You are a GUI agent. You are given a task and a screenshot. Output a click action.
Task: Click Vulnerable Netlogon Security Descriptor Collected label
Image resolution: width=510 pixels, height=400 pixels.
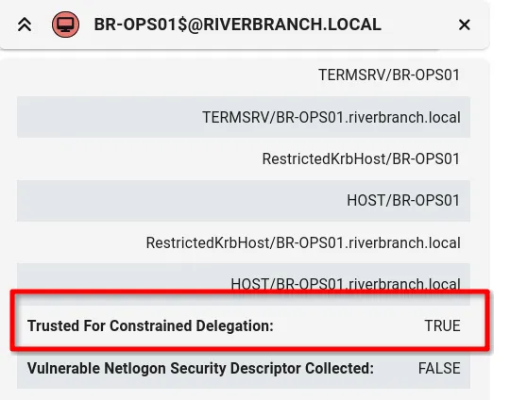pos(200,368)
